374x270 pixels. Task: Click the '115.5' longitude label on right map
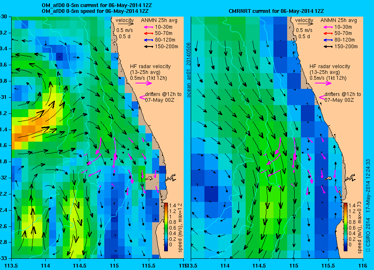pos(328,265)
